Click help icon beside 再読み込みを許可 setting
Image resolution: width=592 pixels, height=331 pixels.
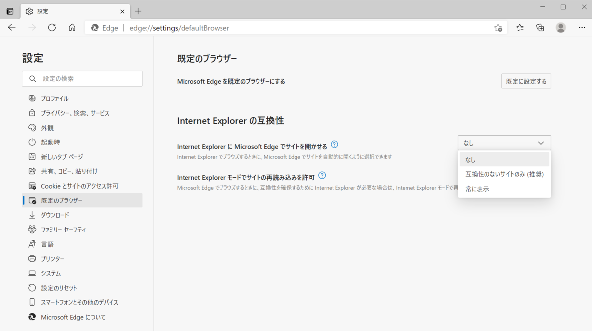322,176
